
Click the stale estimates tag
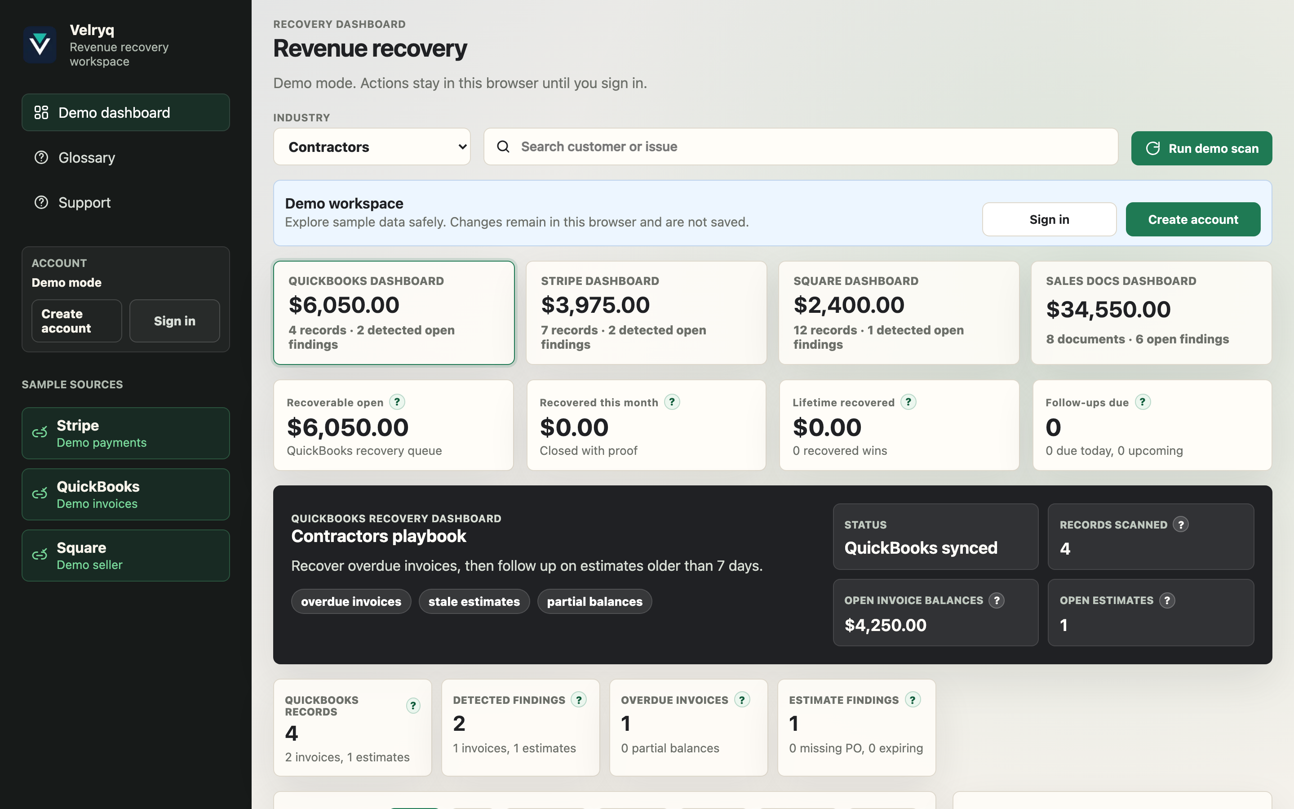474,601
